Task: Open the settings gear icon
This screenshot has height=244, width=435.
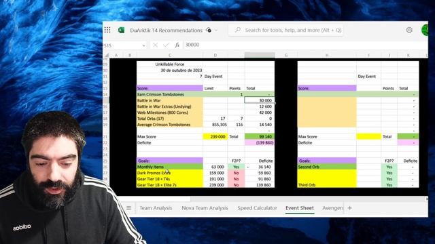Action: click(x=409, y=30)
